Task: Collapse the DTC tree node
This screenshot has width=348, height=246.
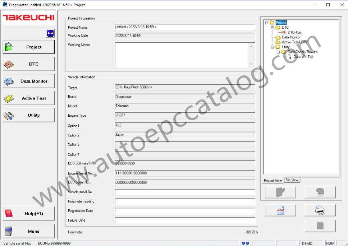Action: tap(273, 28)
